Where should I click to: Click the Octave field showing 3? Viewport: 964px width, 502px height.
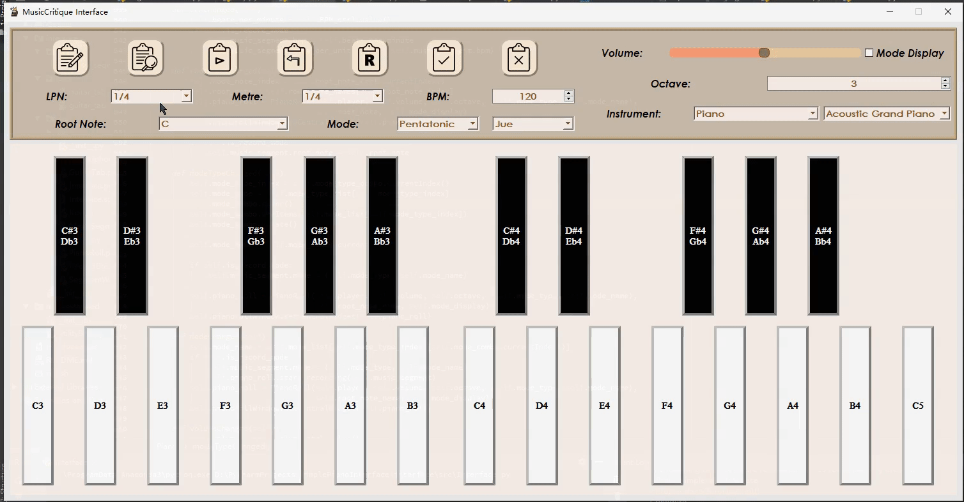(854, 84)
